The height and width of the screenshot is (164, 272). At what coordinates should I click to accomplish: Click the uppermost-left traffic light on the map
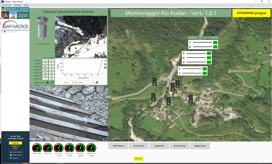click(154, 81)
